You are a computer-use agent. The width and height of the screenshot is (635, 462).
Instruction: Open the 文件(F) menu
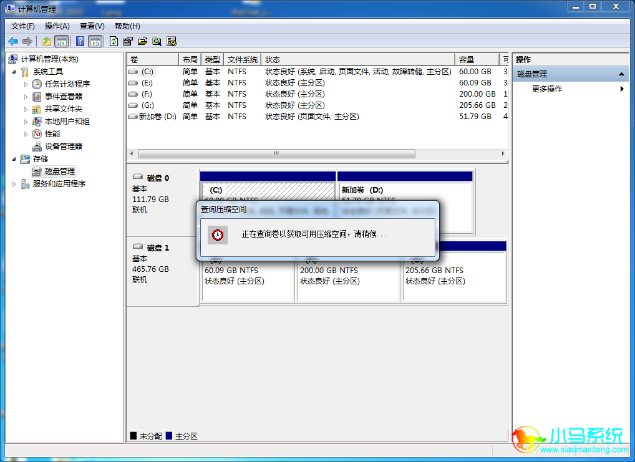pos(22,26)
